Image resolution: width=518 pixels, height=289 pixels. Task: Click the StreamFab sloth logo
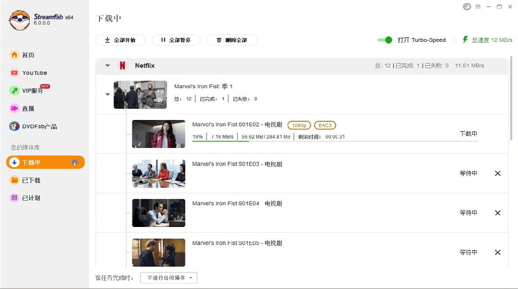[x=19, y=20]
